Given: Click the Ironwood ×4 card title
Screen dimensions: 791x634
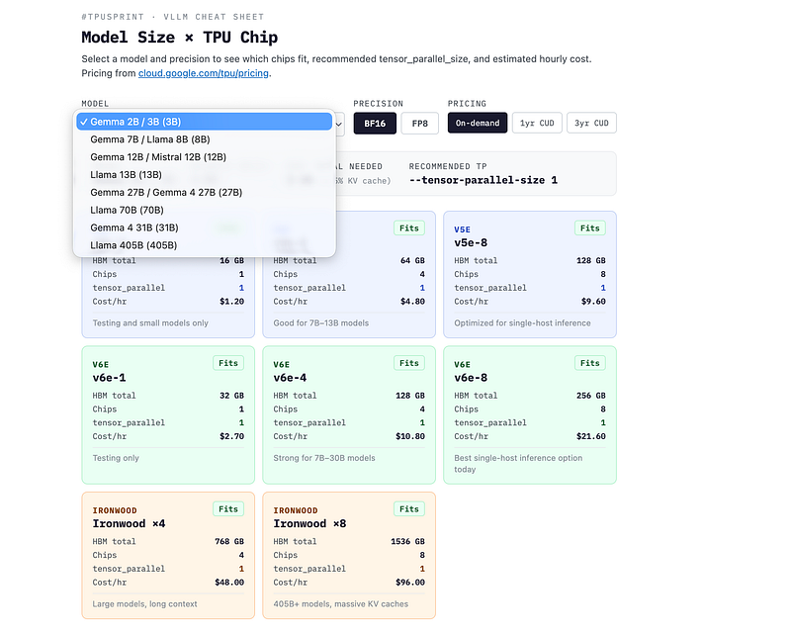Looking at the screenshot, I should (129, 523).
